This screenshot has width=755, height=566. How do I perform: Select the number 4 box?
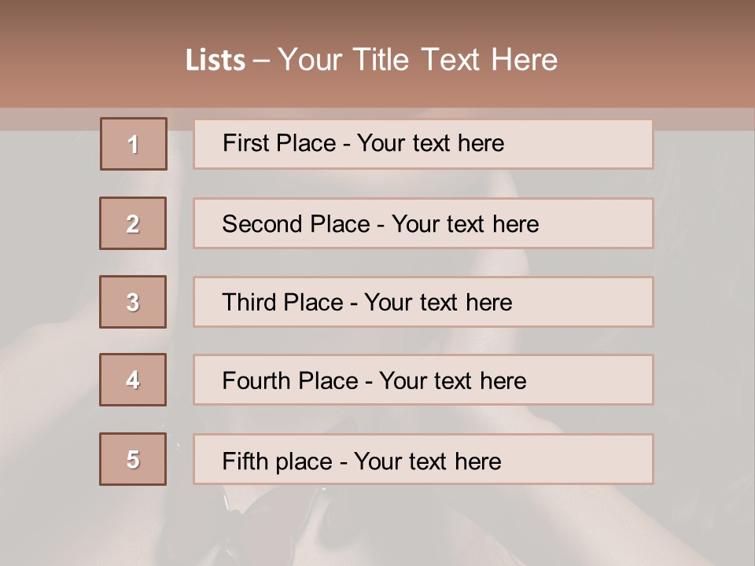point(133,380)
